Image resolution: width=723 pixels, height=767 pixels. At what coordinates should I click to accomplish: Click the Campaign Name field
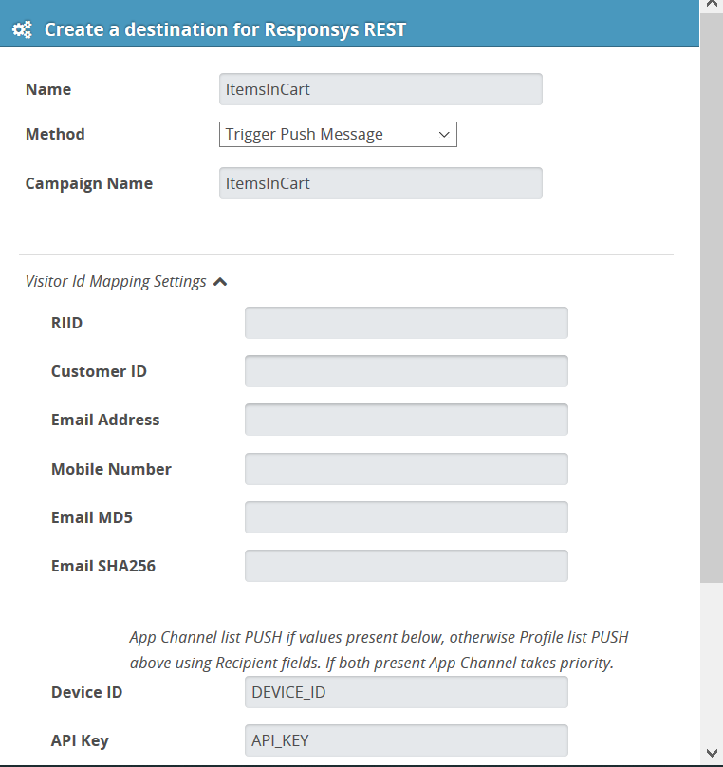point(380,183)
